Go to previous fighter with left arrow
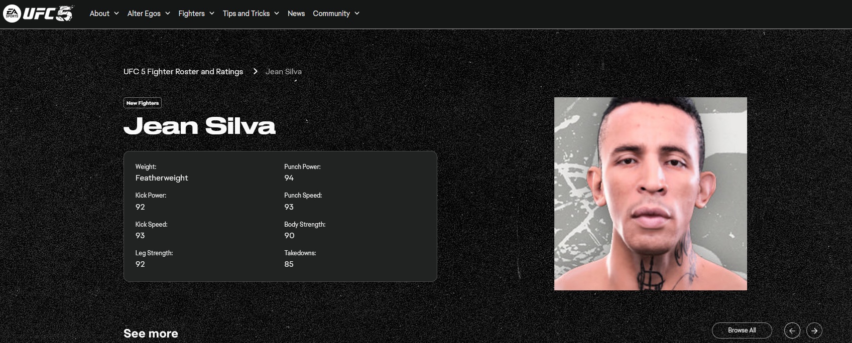The width and height of the screenshot is (852, 343). pos(792,330)
